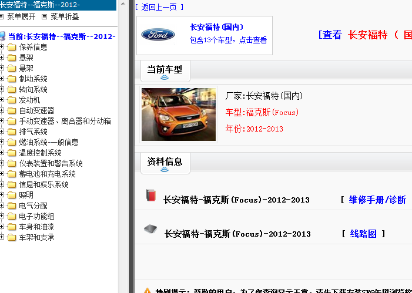This screenshot has height=293, width=412.
Task: Click 长安福特-福克斯(Focus)-2012-2013 in 线路图 row
Action: pyautogui.click(x=237, y=234)
